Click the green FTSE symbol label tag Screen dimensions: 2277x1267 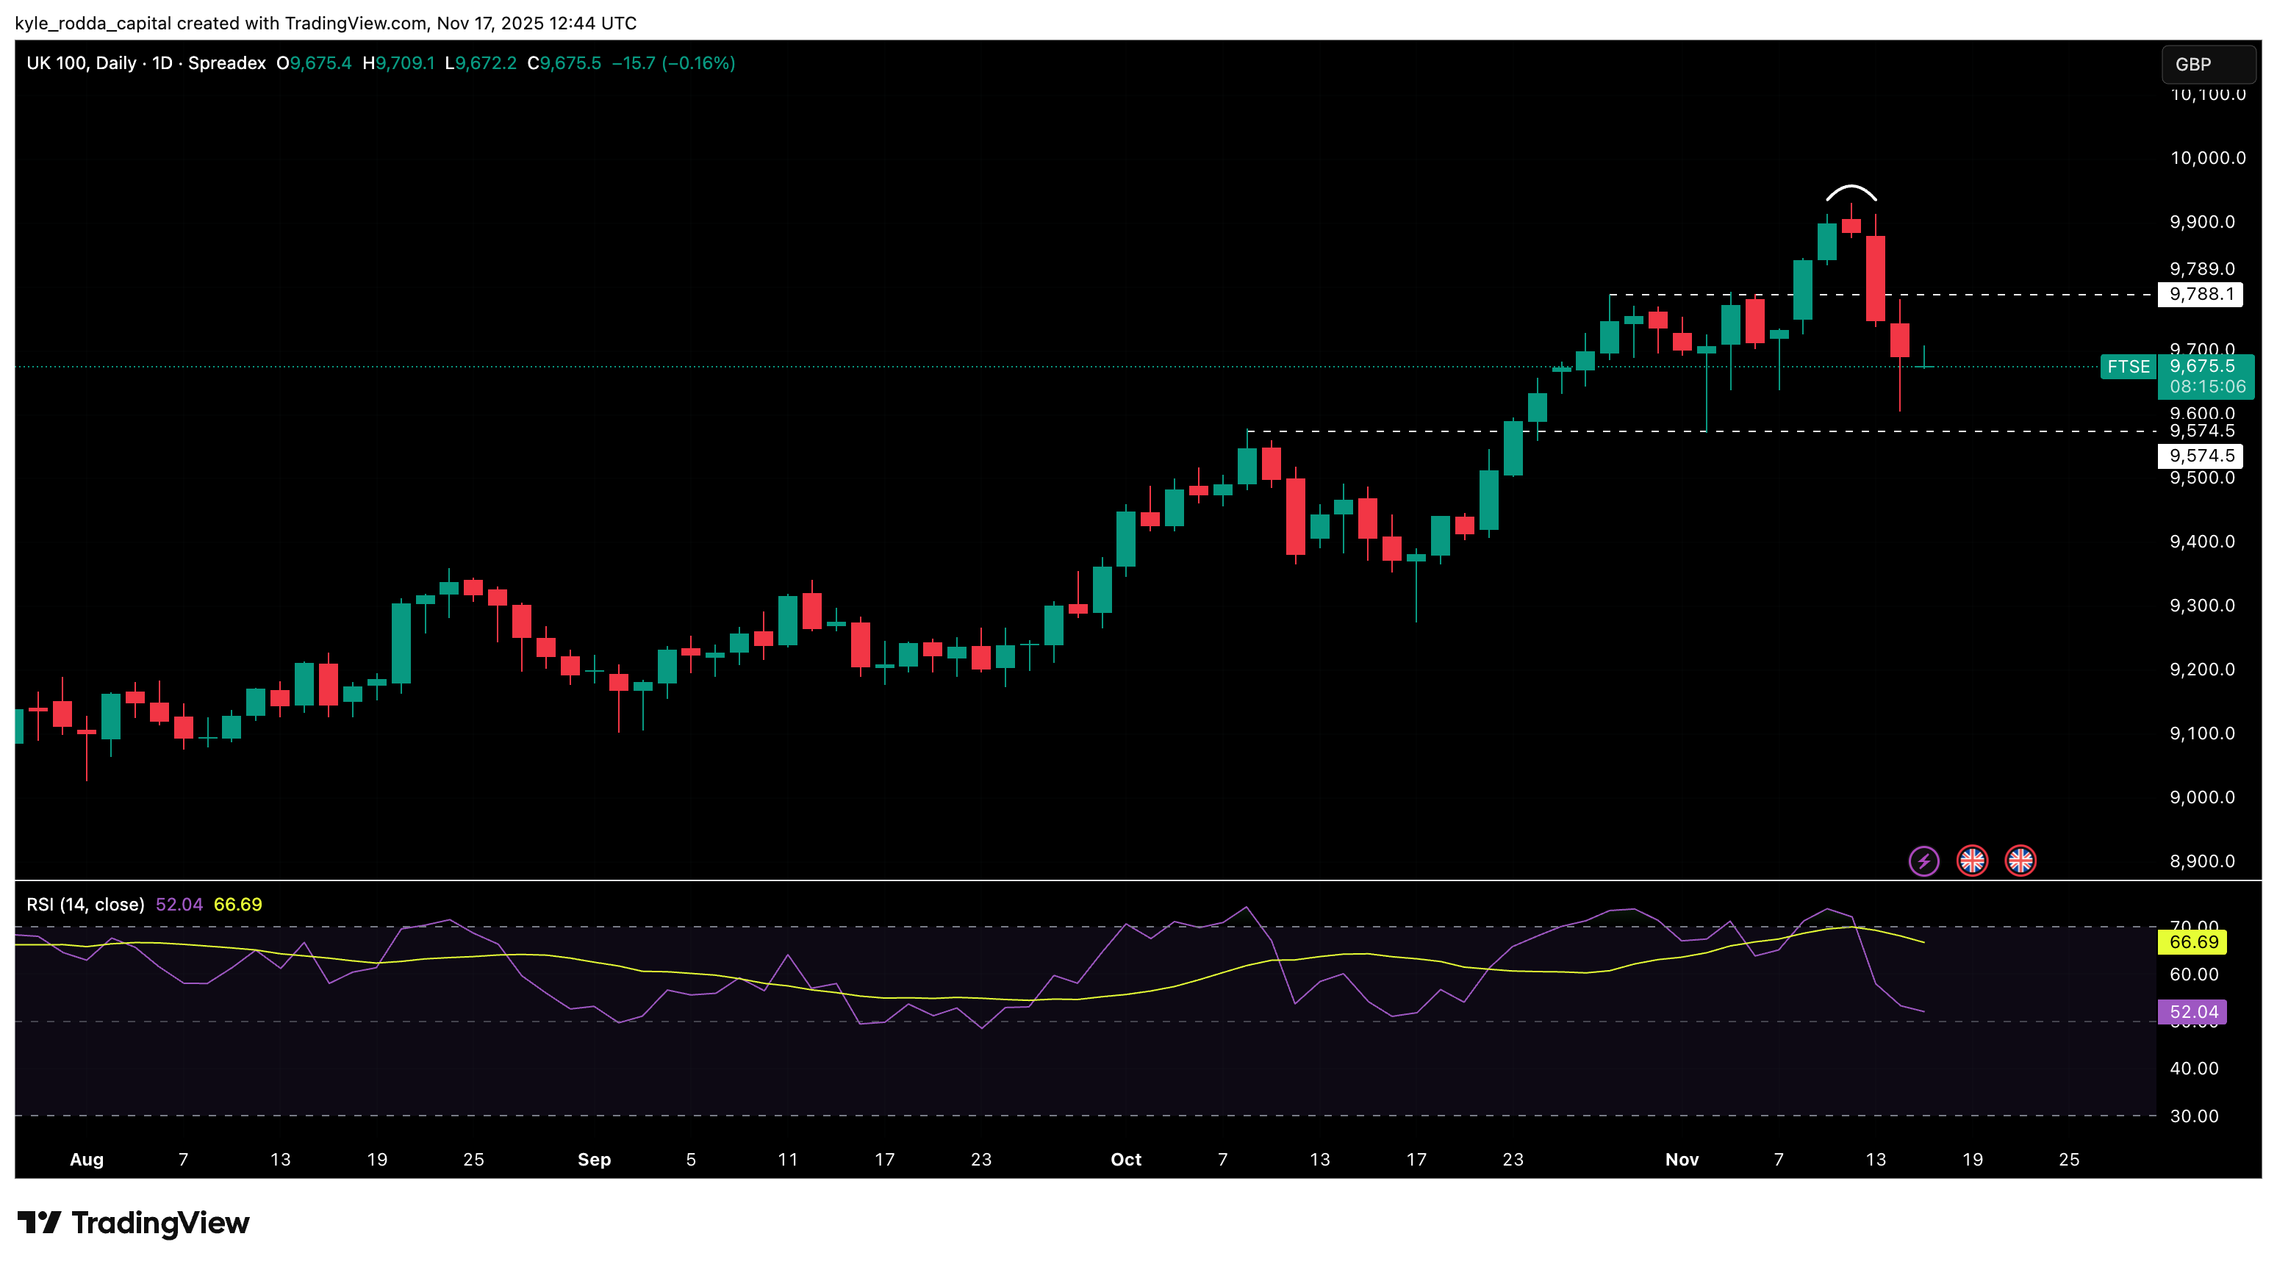2128,367
